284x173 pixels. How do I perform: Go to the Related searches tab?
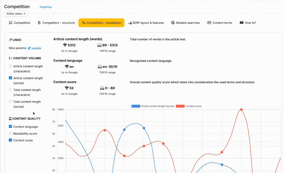coord(186,23)
